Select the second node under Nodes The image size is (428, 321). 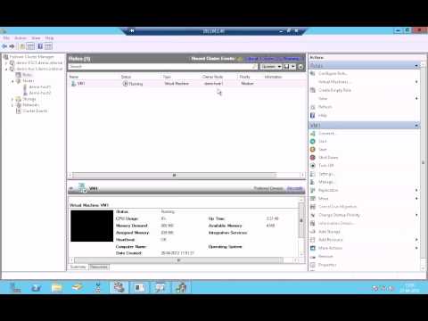[40, 93]
